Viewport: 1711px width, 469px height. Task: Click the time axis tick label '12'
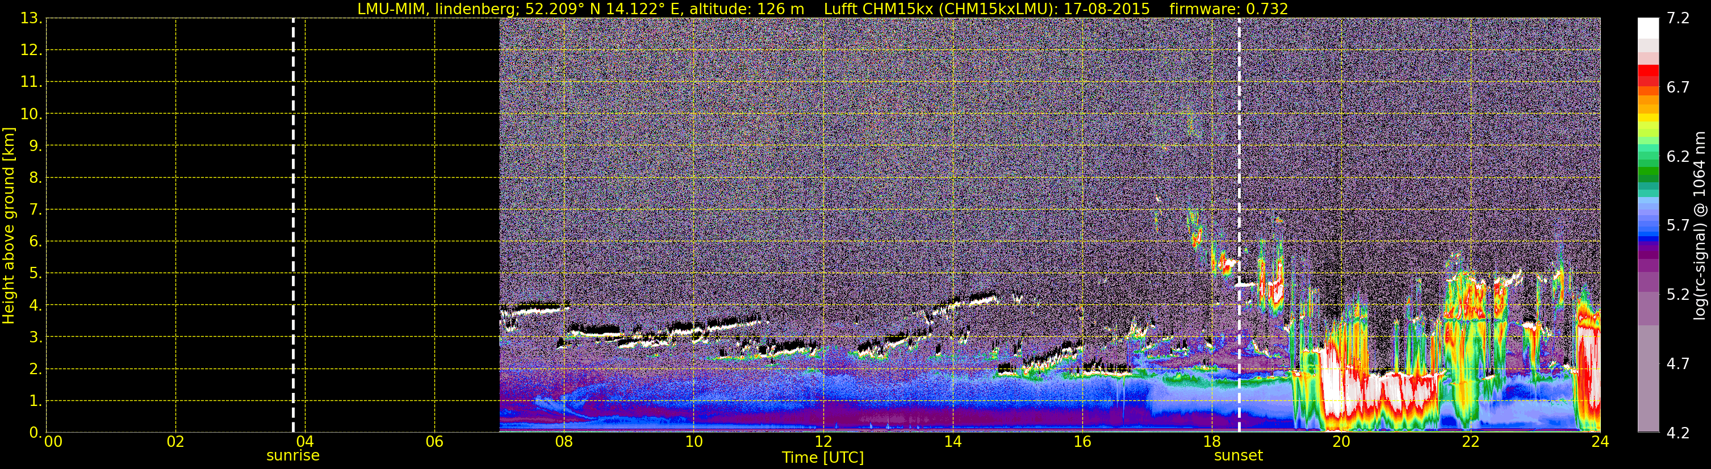(x=823, y=442)
